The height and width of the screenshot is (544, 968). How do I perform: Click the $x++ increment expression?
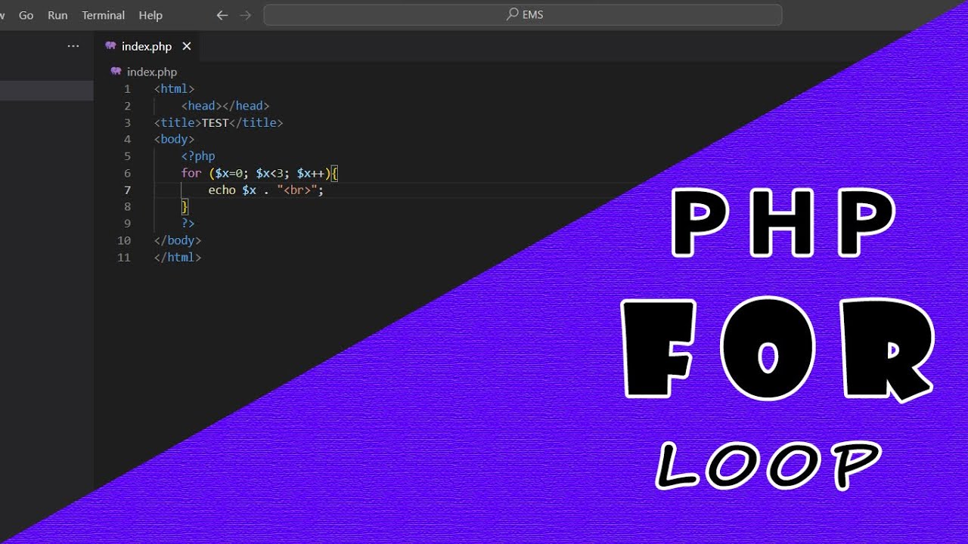311,173
